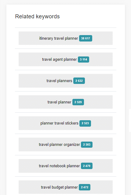Click the 3 114 badge
This screenshot has width=131, height=195.
83,60
